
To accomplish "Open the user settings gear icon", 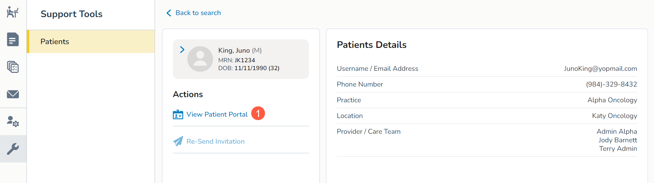I will (13, 121).
